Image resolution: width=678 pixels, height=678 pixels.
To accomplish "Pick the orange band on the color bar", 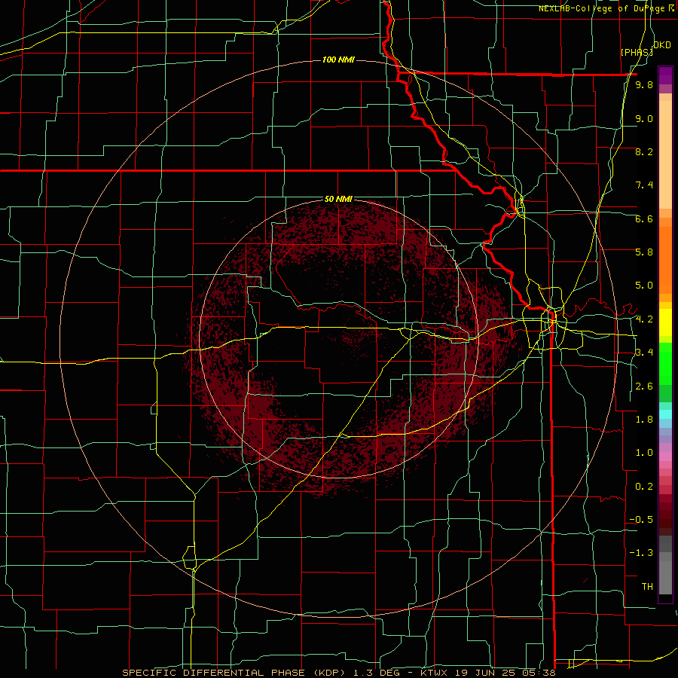I will tap(665, 260).
